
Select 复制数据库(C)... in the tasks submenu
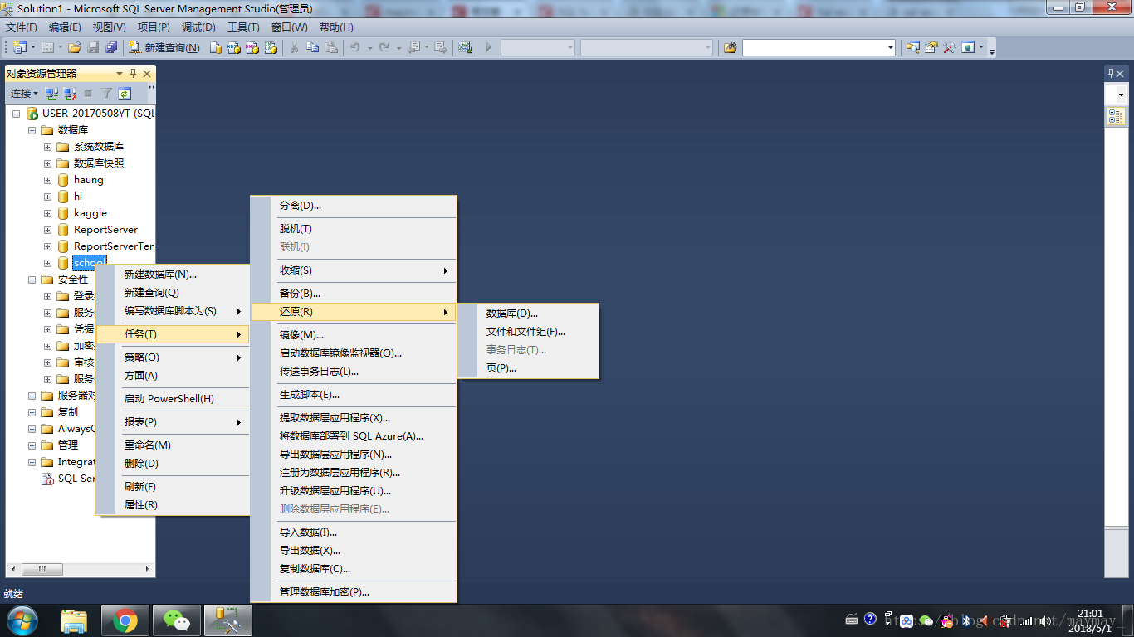point(354,569)
